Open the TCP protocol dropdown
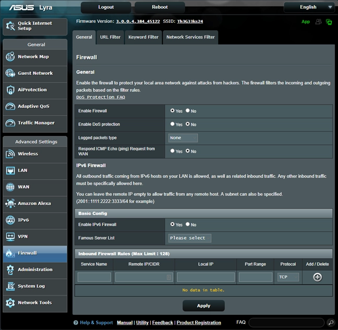The width and height of the screenshot is (338, 330). pyautogui.click(x=288, y=277)
